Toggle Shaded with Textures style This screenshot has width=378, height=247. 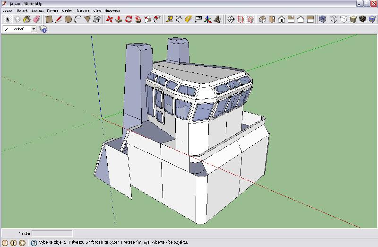362,19
